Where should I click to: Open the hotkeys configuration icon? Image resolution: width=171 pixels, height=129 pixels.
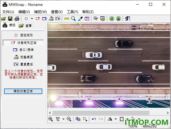coord(96,19)
